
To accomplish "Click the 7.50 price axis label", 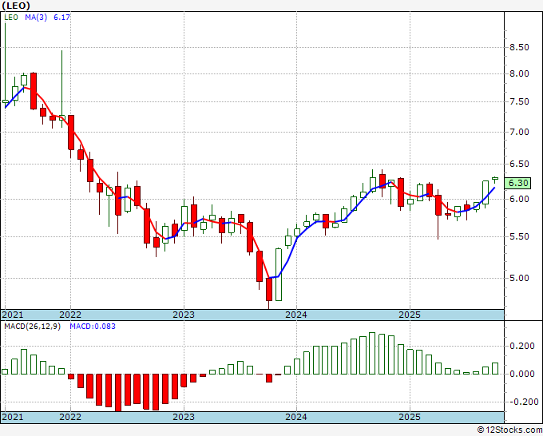I will click(519, 102).
